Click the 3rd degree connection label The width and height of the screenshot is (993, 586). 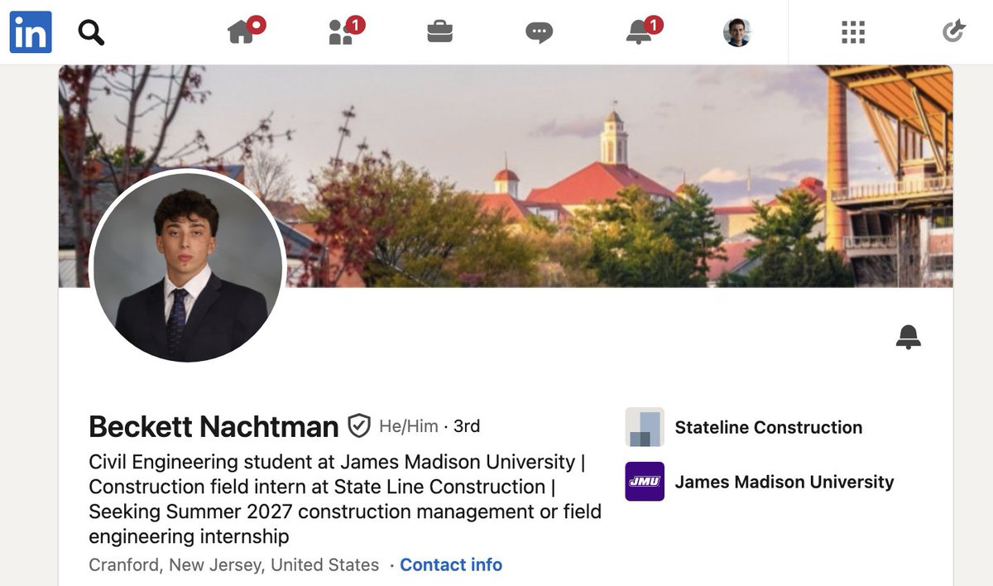click(467, 426)
